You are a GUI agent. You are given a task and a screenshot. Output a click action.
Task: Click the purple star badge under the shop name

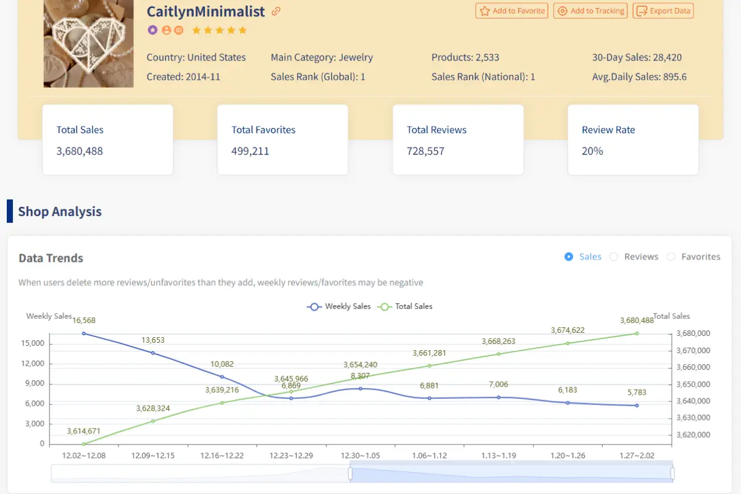pos(153,29)
